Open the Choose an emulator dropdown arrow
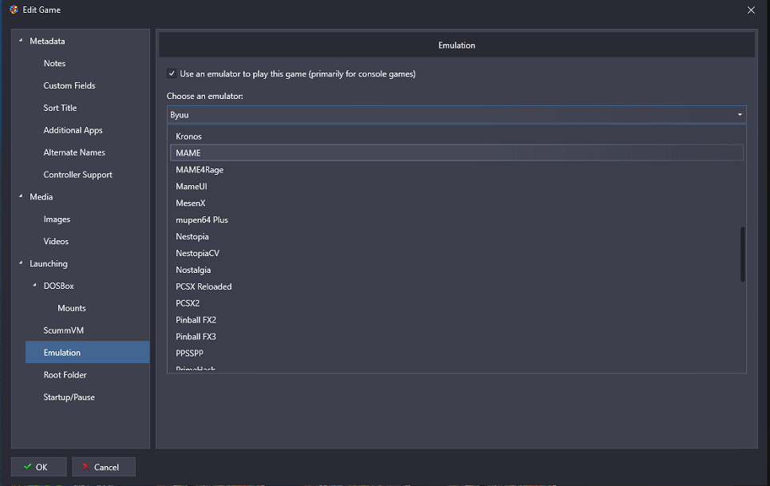 pos(740,114)
